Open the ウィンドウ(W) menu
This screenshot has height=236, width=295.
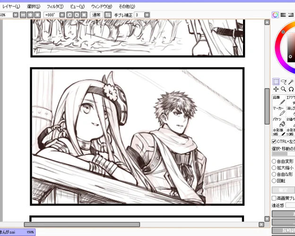coord(102,7)
